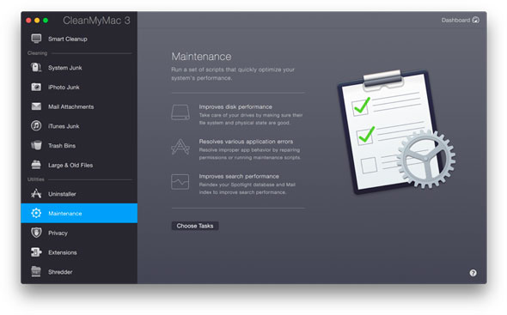Click the CleanMyMac 3 window title
507x315 pixels.
click(96, 21)
